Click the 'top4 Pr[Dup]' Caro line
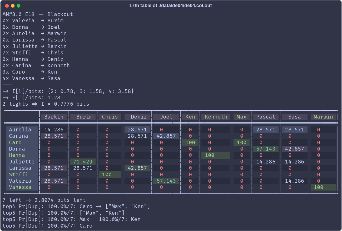This screenshot has width=342, height=231. click(x=76, y=206)
